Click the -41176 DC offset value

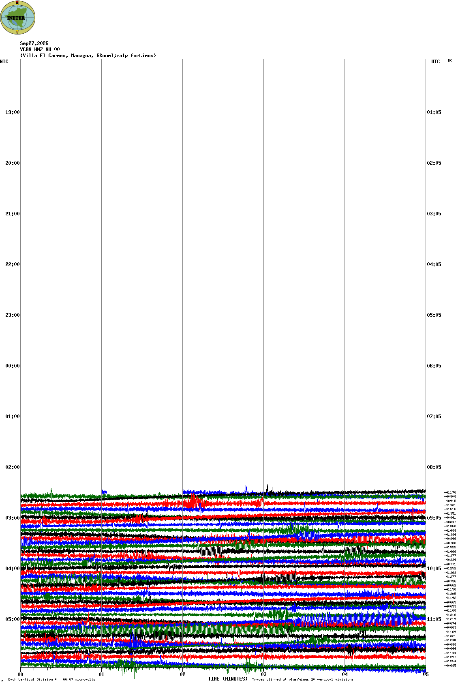pyautogui.click(x=450, y=492)
